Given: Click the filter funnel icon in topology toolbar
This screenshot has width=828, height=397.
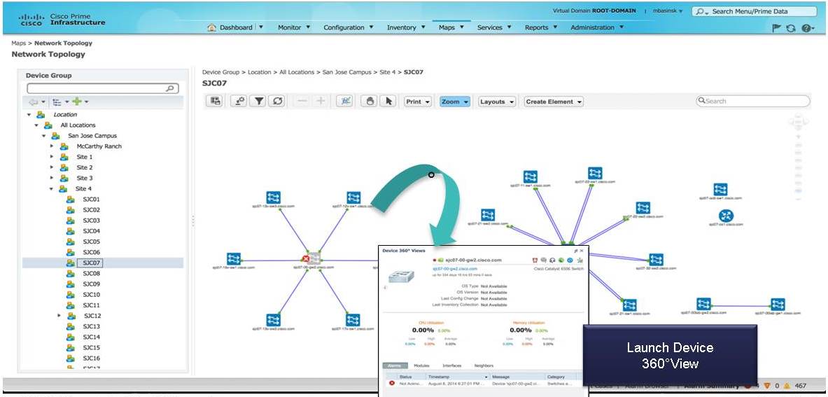Looking at the screenshot, I should click(258, 102).
